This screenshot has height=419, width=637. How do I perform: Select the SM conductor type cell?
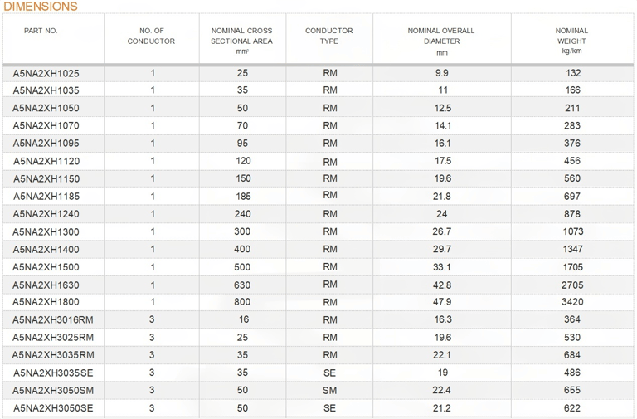pyautogui.click(x=330, y=391)
